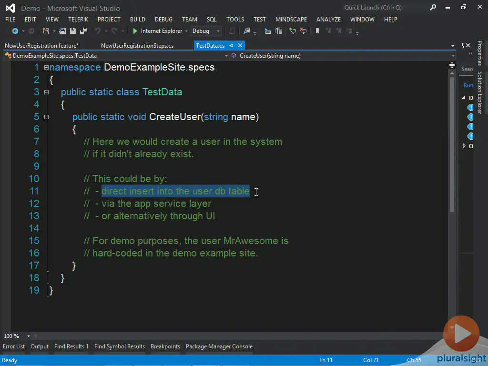
Task: Click the editor vertical scrollbar thumb
Action: tap(452, 143)
